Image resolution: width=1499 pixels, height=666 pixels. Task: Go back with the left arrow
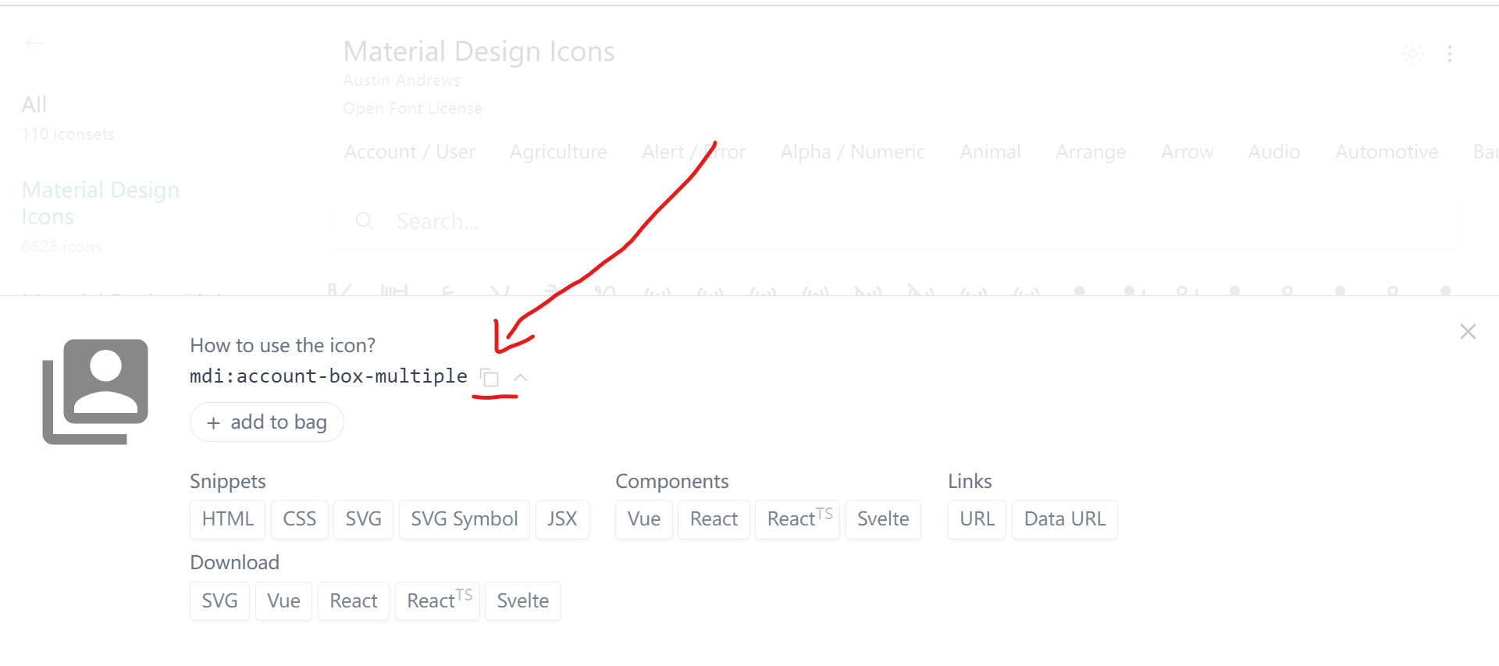(34, 43)
